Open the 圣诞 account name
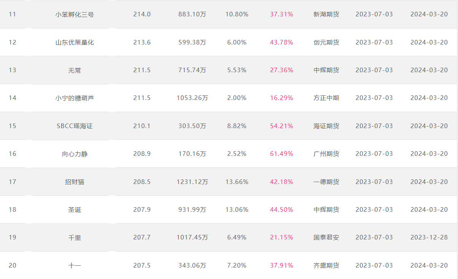The height and width of the screenshot is (279, 458). [x=75, y=210]
